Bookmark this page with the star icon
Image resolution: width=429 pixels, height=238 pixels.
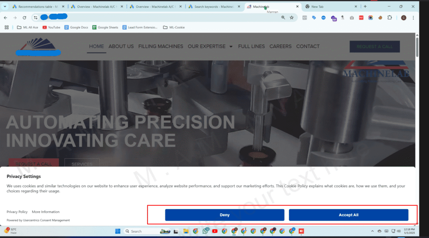292,18
